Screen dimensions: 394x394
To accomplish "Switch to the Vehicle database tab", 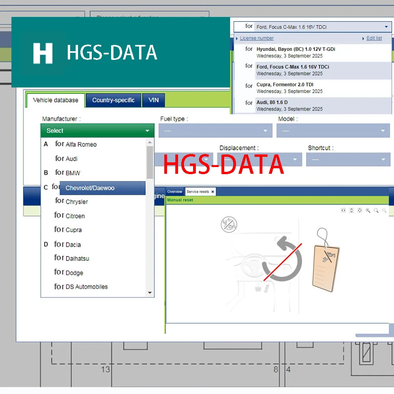I will tap(56, 100).
